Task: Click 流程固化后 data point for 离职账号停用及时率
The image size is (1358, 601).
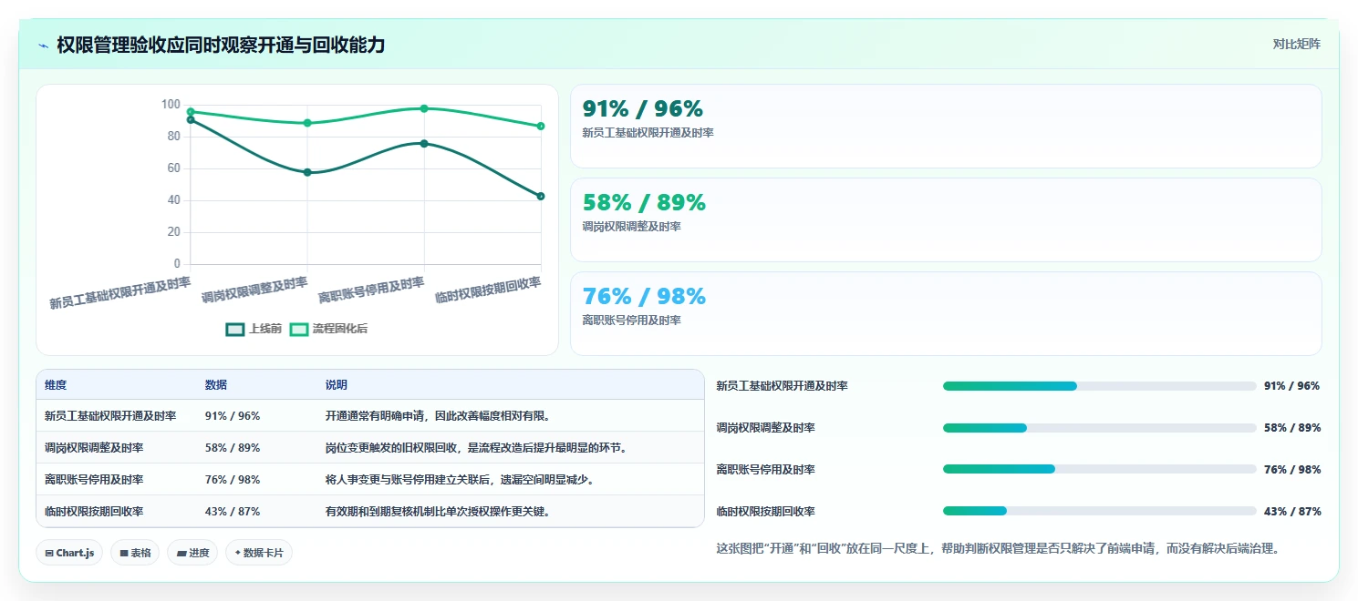Action: coord(424,108)
